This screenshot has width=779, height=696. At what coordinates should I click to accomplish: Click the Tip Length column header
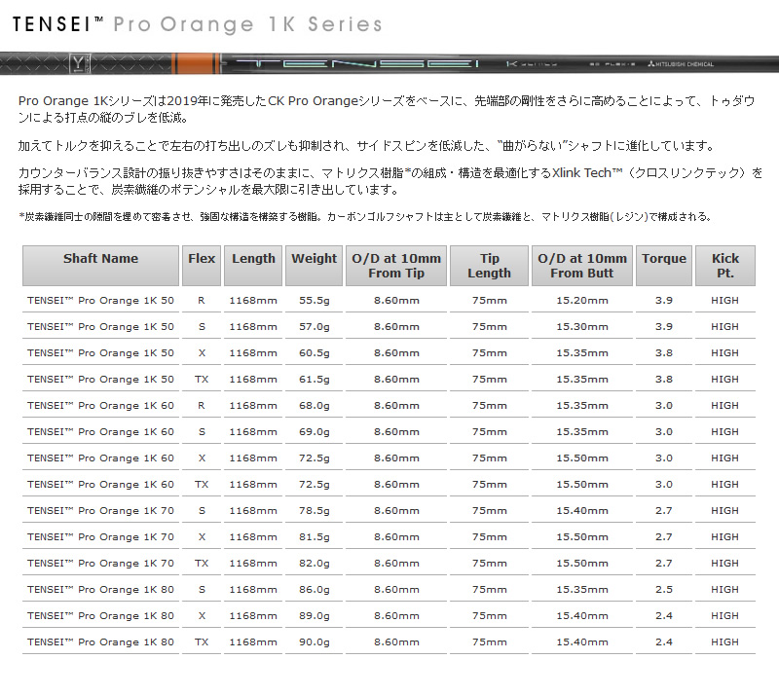pyautogui.click(x=490, y=266)
